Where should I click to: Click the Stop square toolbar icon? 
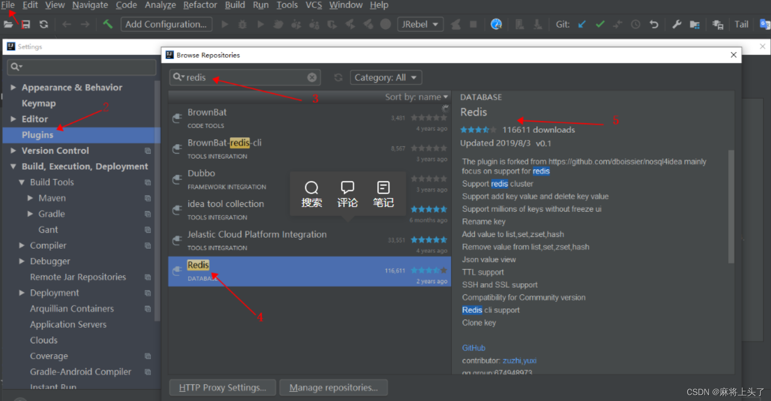473,24
